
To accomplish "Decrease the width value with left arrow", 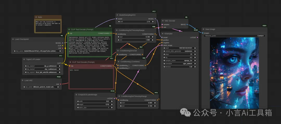I will pyautogui.click(x=77, y=101).
